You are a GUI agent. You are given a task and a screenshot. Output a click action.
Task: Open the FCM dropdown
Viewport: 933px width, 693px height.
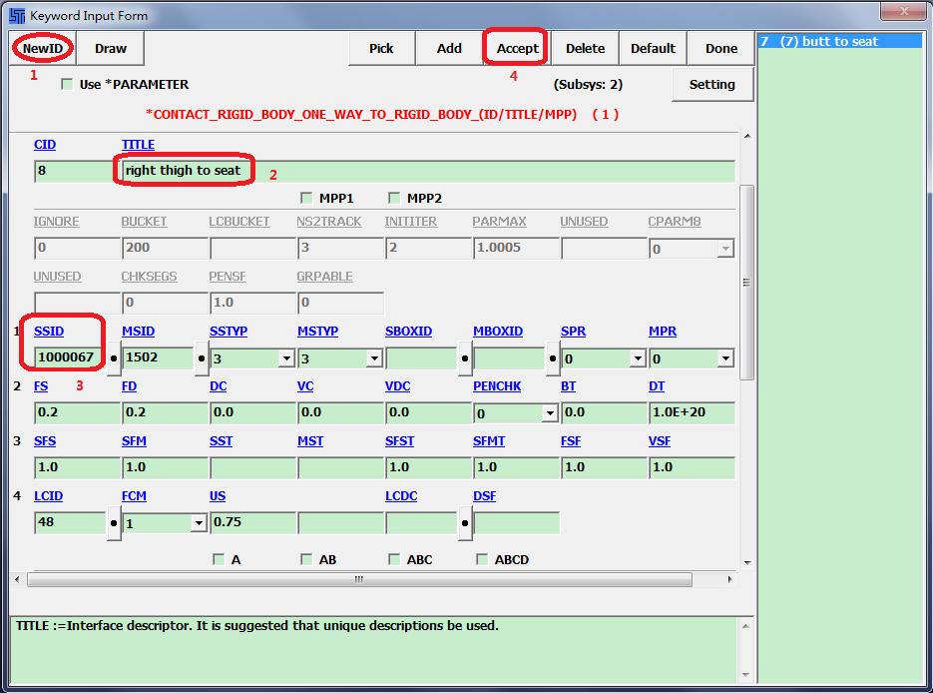[x=199, y=523]
